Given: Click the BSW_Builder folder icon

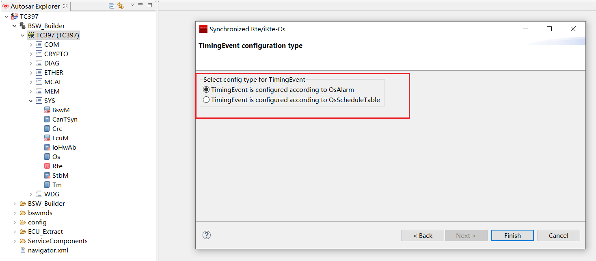Looking at the screenshot, I should [x=23, y=203].
